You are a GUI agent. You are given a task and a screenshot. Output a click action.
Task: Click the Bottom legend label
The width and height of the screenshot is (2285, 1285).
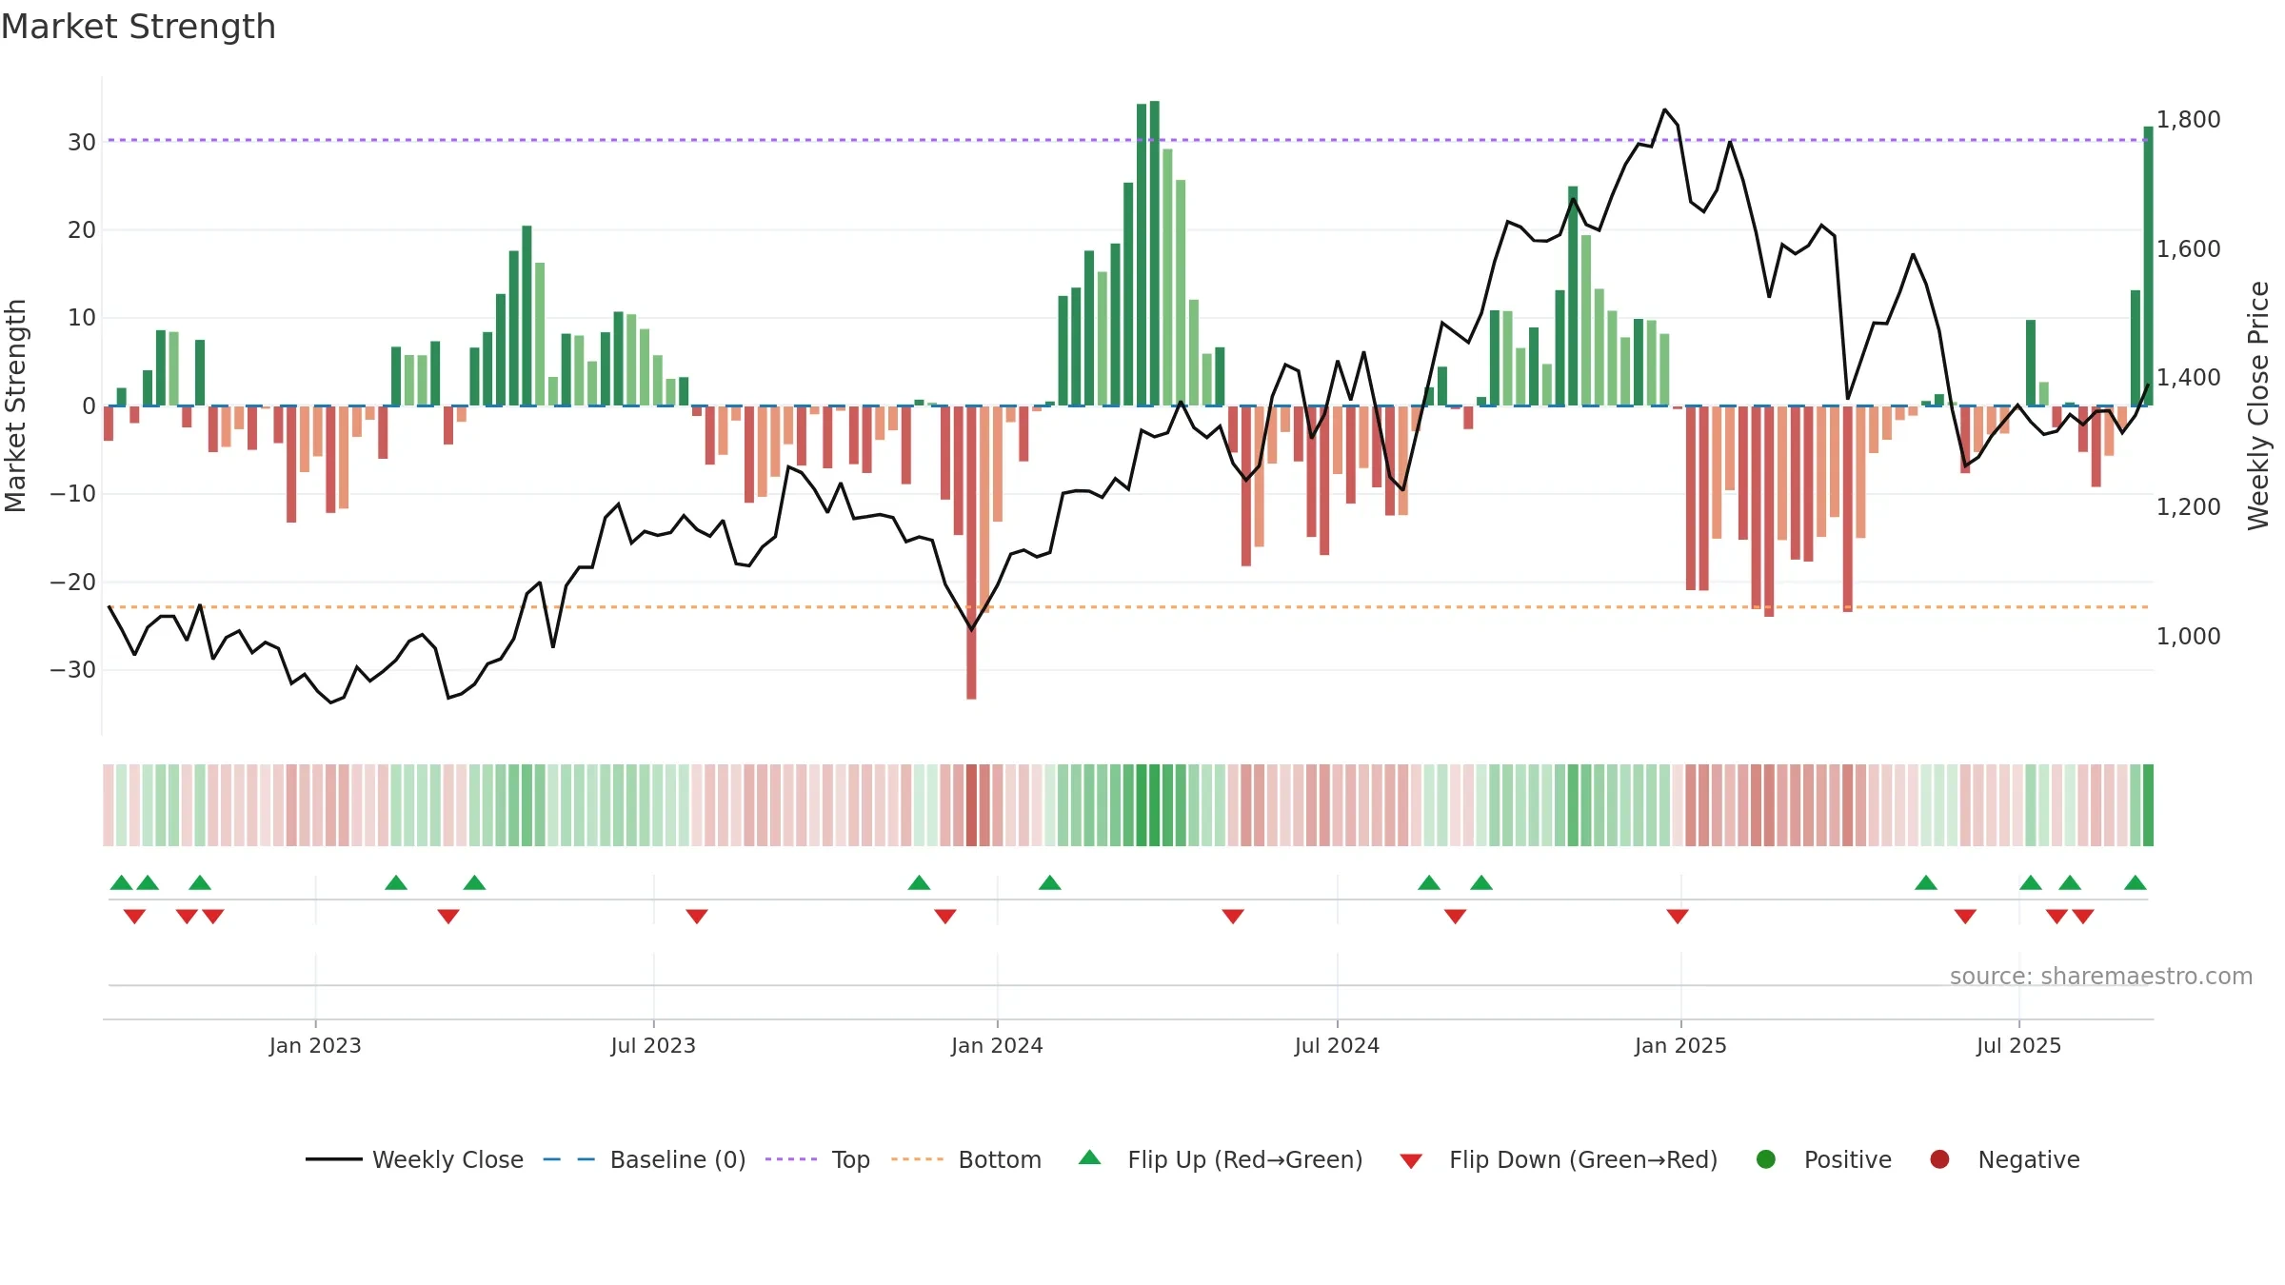point(1000,1159)
